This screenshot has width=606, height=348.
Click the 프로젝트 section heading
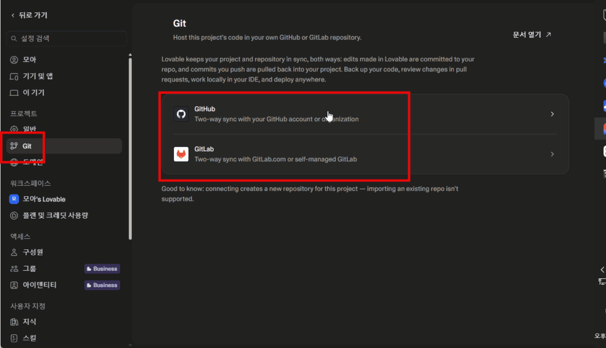(x=24, y=113)
